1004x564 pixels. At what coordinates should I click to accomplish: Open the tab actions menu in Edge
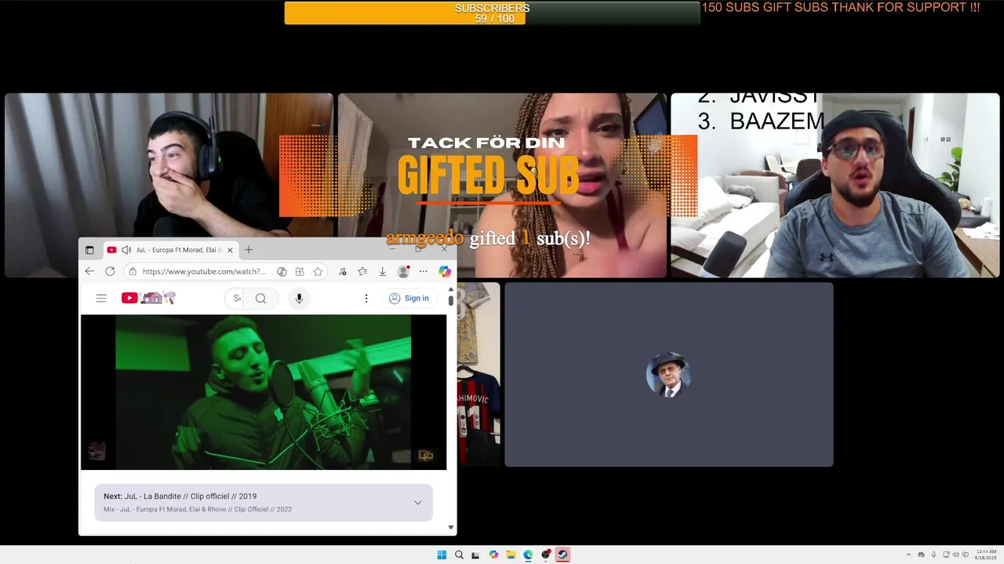coord(89,250)
